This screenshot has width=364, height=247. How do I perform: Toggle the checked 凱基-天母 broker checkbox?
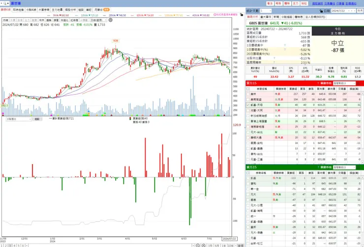point(248,105)
